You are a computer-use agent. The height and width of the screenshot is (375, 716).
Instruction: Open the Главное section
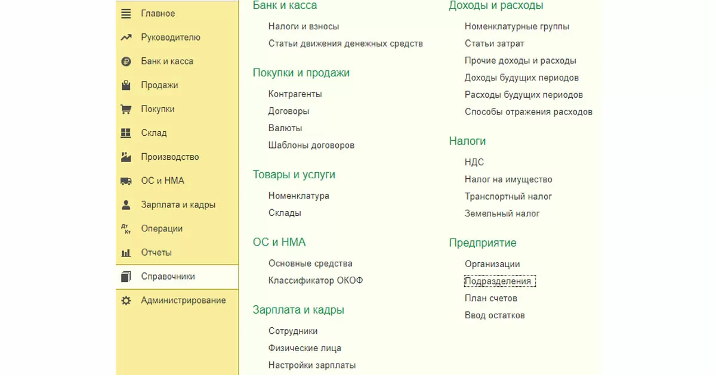pos(158,14)
